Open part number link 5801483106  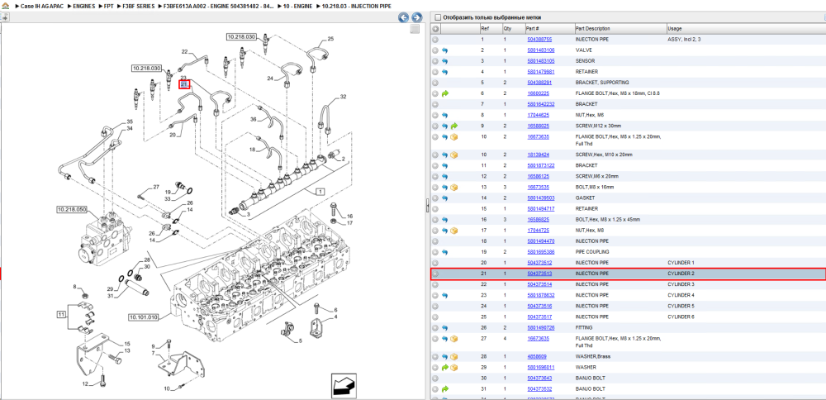[x=540, y=50]
